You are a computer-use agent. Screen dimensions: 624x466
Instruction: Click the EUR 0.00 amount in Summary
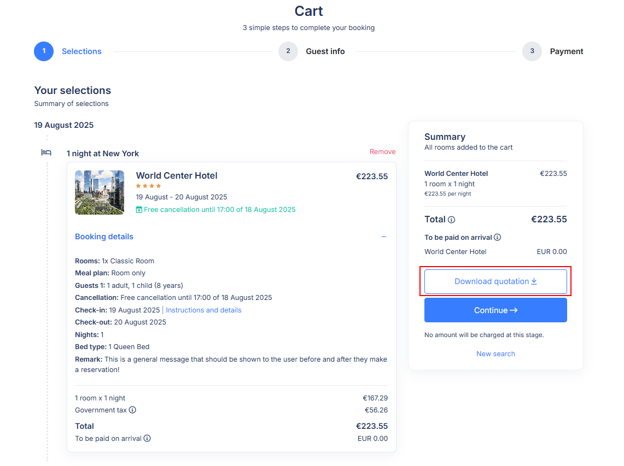[x=552, y=252]
